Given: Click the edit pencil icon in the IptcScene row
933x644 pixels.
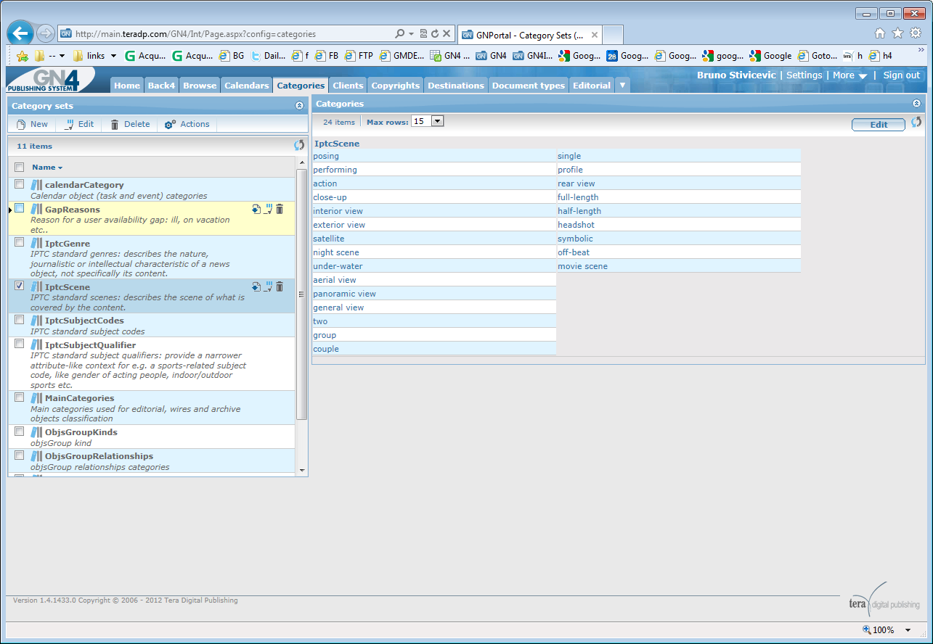Looking at the screenshot, I should click(268, 286).
